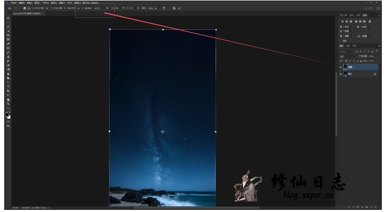This screenshot has height=212, width=385.
Task: Click the lock icon on the background layer
Action: pos(375,75)
